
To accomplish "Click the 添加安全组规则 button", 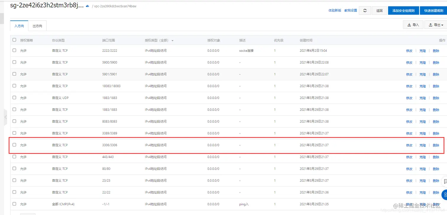I will coord(404,10).
